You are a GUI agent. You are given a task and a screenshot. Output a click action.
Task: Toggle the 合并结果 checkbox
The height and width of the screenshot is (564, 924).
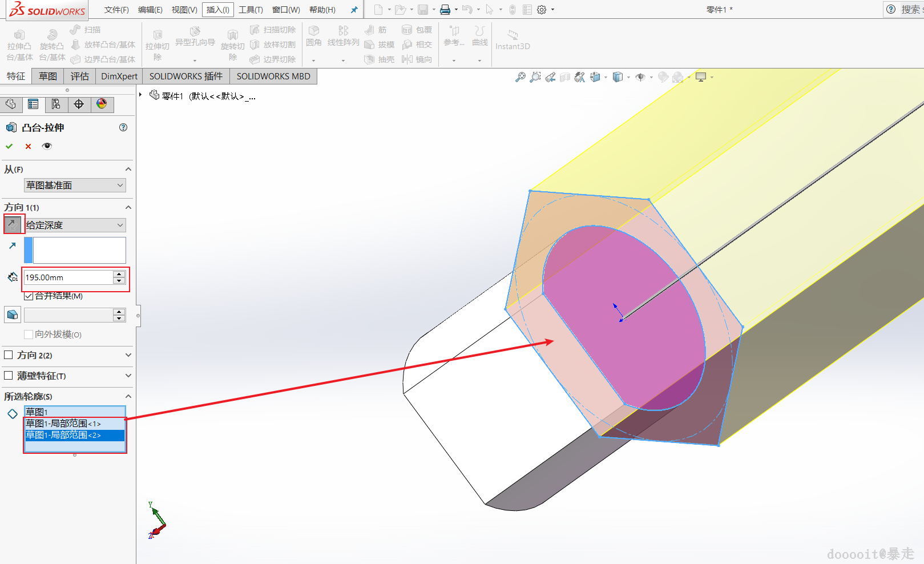pos(29,296)
